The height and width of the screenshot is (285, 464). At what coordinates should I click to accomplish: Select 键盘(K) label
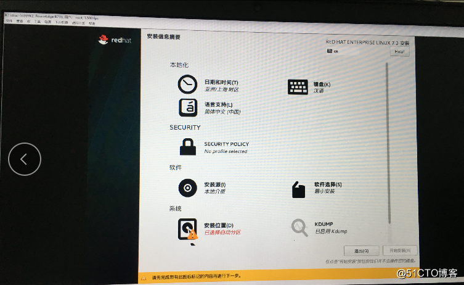[322, 84]
